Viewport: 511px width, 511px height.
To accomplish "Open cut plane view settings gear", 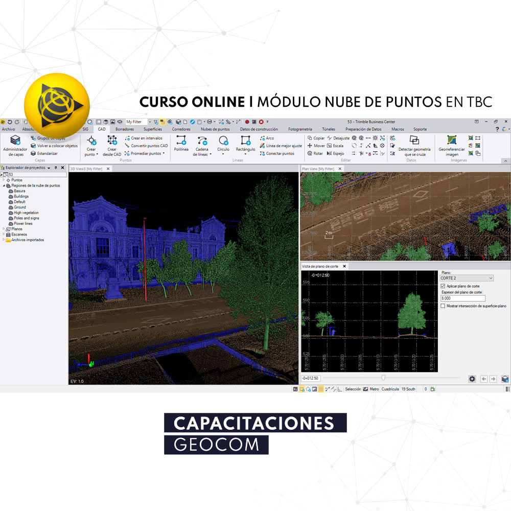I will (472, 379).
